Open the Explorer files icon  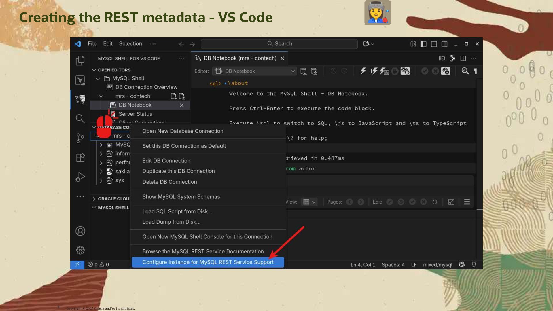click(x=80, y=60)
